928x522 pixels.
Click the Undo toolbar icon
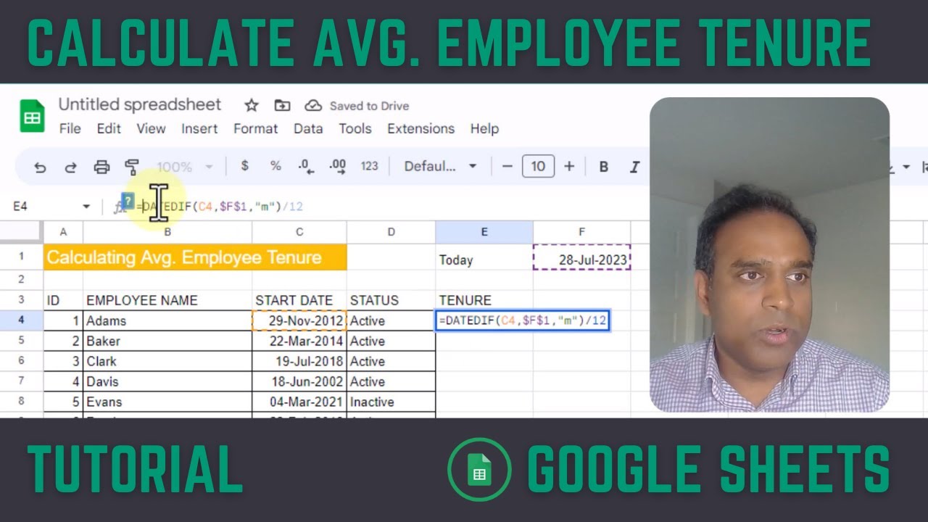click(x=40, y=167)
